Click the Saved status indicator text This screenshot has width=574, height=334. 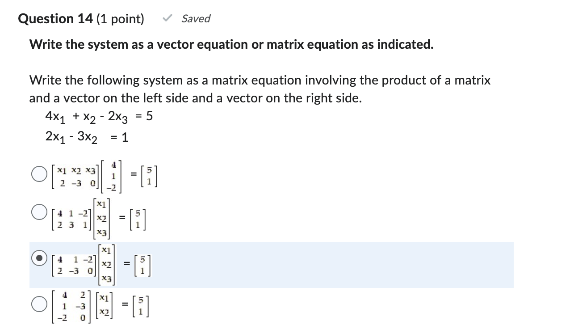point(195,18)
